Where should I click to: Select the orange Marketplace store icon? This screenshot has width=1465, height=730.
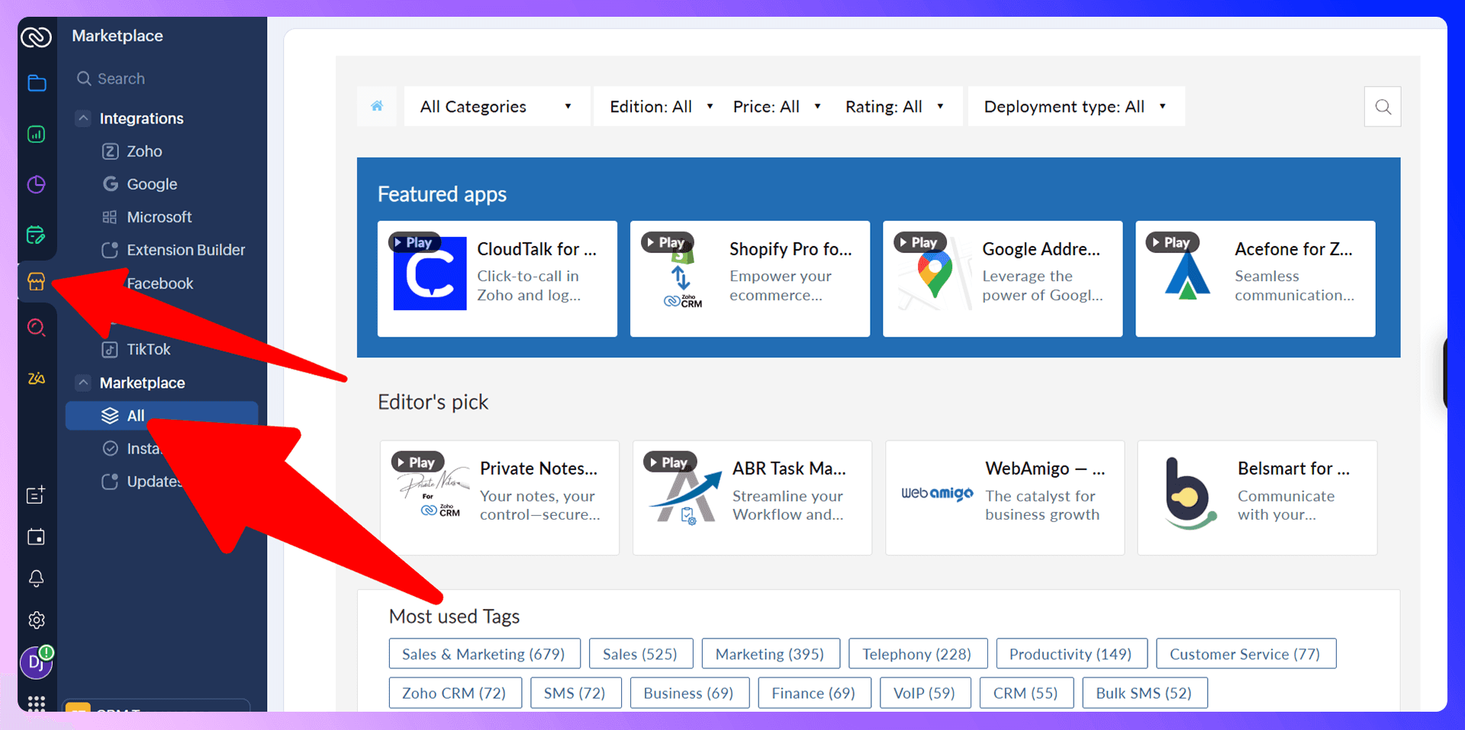pyautogui.click(x=37, y=281)
